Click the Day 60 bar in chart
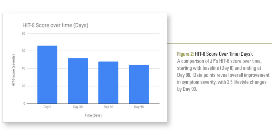275x133 pixels. 108,82
